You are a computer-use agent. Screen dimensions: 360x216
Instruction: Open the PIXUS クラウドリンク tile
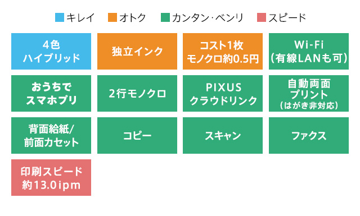[223, 94]
